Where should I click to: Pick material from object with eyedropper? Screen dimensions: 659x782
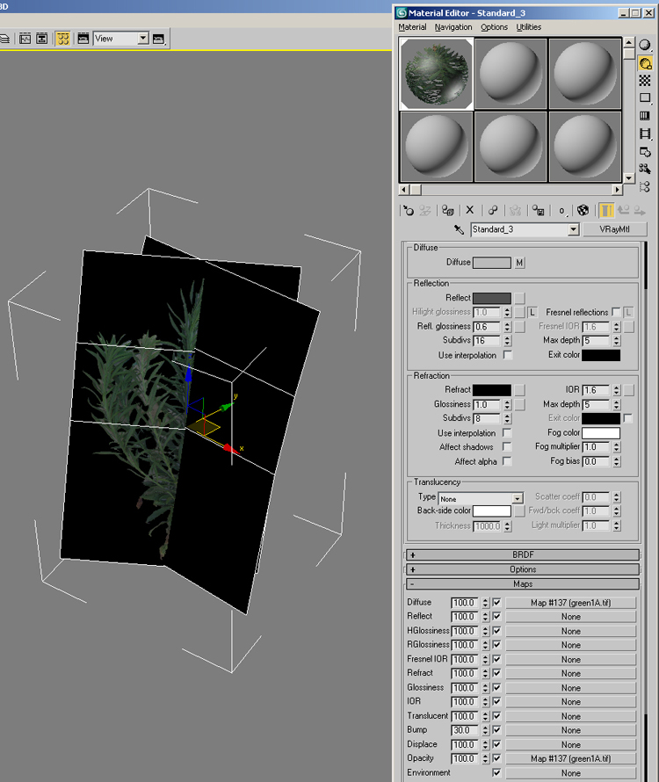tap(458, 229)
